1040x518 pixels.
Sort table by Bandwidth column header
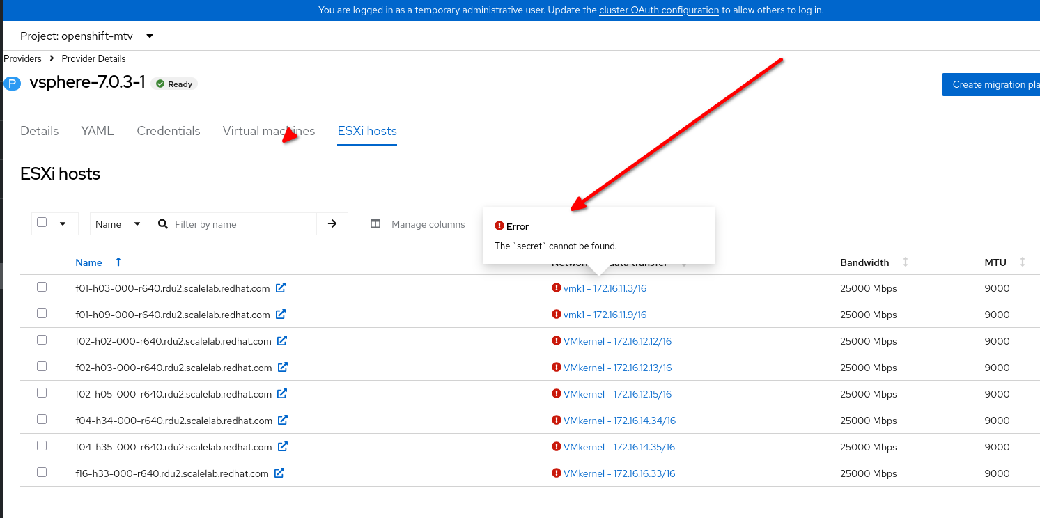point(864,262)
